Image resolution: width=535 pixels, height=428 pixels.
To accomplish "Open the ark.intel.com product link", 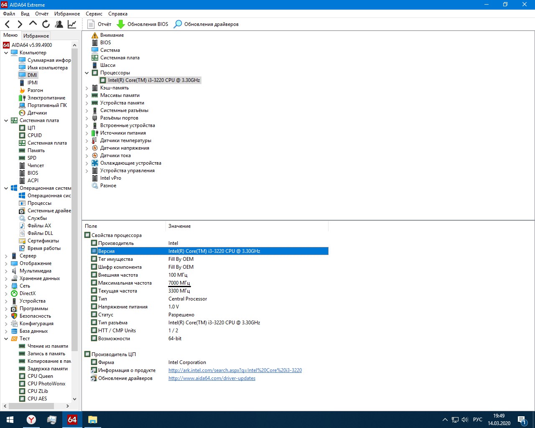I will click(x=235, y=370).
